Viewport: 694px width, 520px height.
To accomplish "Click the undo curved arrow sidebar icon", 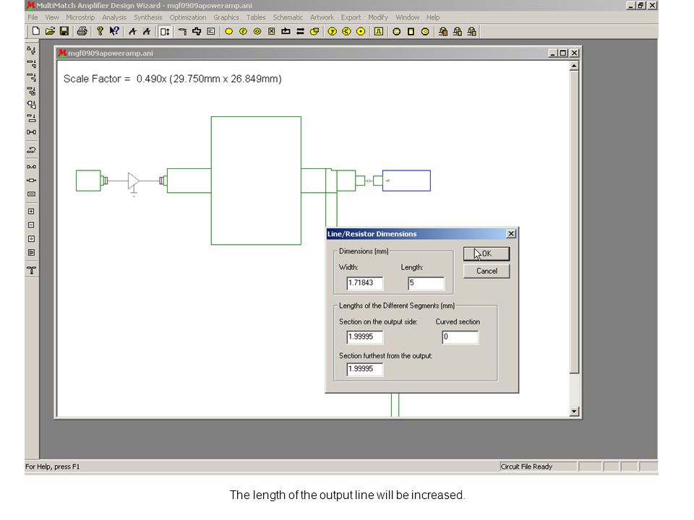I will (x=31, y=150).
